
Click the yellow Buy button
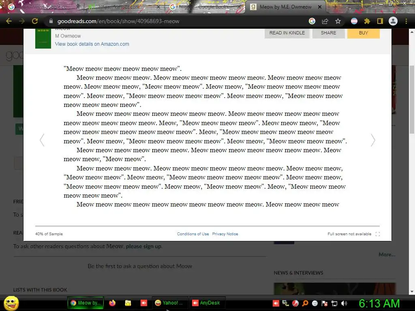coord(364,33)
